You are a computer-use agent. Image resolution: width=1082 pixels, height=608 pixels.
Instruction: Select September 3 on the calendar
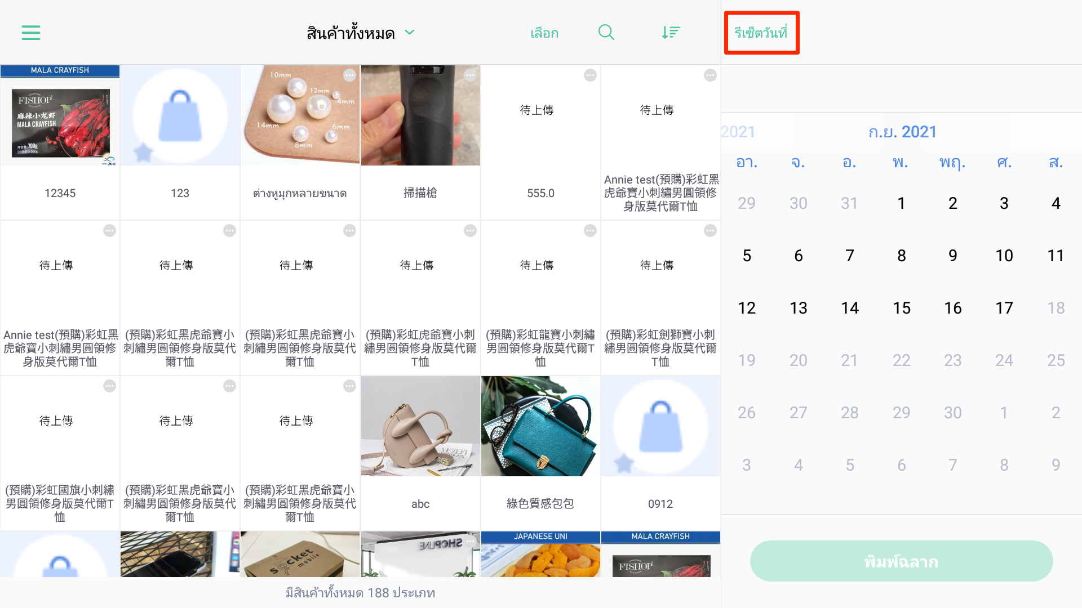[x=1004, y=203]
